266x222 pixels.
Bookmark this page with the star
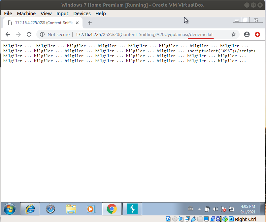[234, 34]
